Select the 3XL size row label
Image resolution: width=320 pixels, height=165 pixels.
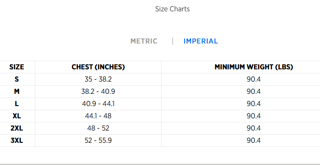17,141
